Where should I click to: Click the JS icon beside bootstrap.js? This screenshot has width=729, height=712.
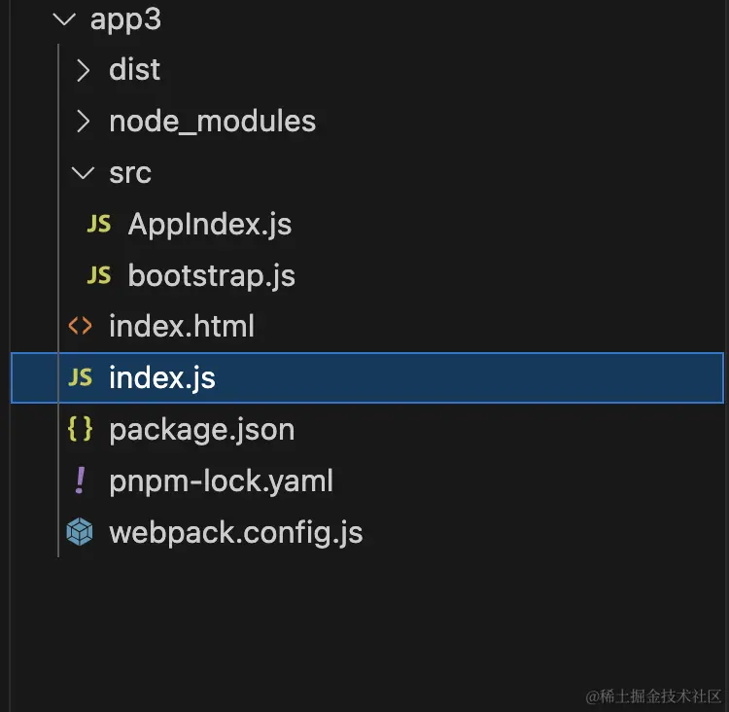pos(98,276)
